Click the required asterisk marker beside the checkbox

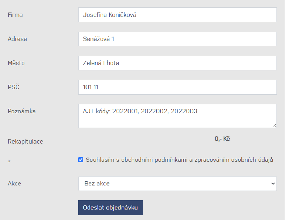coord(9,161)
